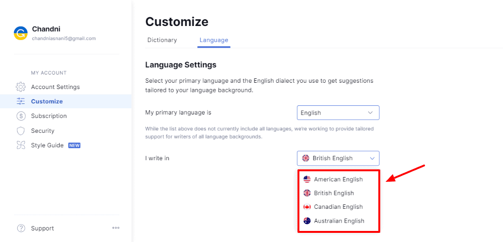This screenshot has width=503, height=242.
Task: Click the Style Guide icon
Action: pos(21,145)
